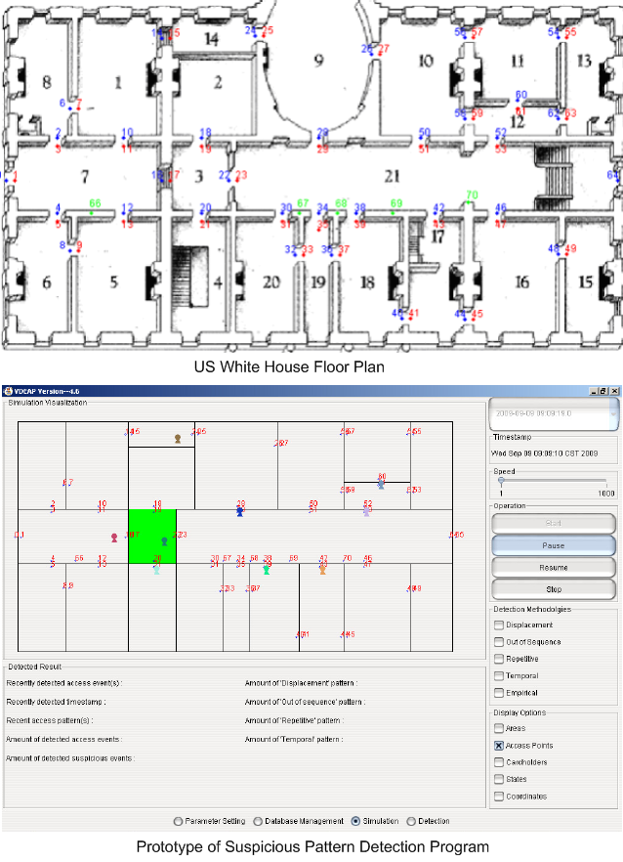Click access point label 70 in the simulation
The image size is (623, 862).
pyautogui.click(x=347, y=558)
